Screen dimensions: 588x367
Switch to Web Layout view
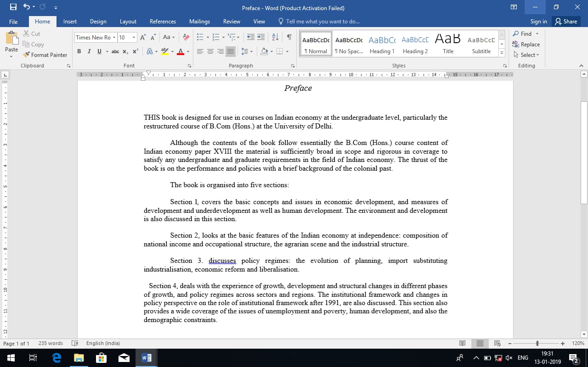(x=497, y=343)
